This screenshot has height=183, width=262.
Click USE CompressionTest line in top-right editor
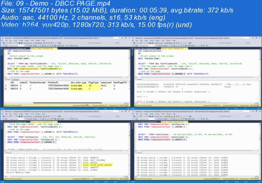coord(150,51)
